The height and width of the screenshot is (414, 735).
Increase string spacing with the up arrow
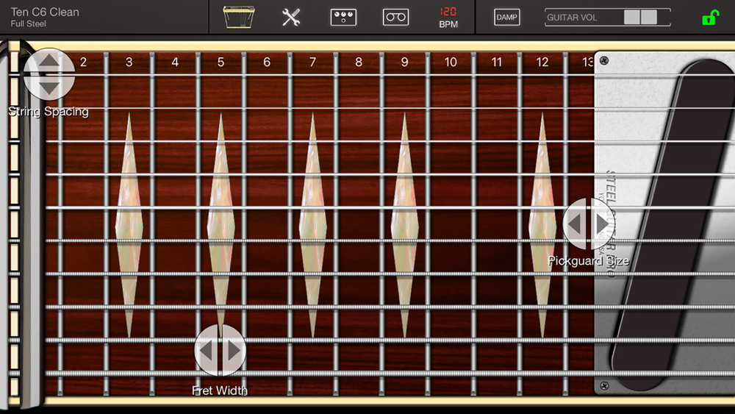tap(49, 61)
